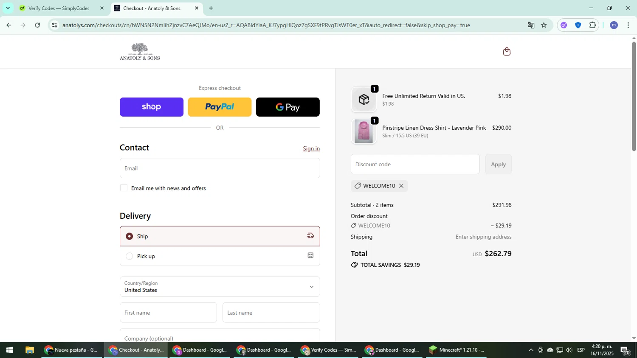The height and width of the screenshot is (358, 637).
Task: Open Chrome's three-dot menu
Action: tap(628, 25)
